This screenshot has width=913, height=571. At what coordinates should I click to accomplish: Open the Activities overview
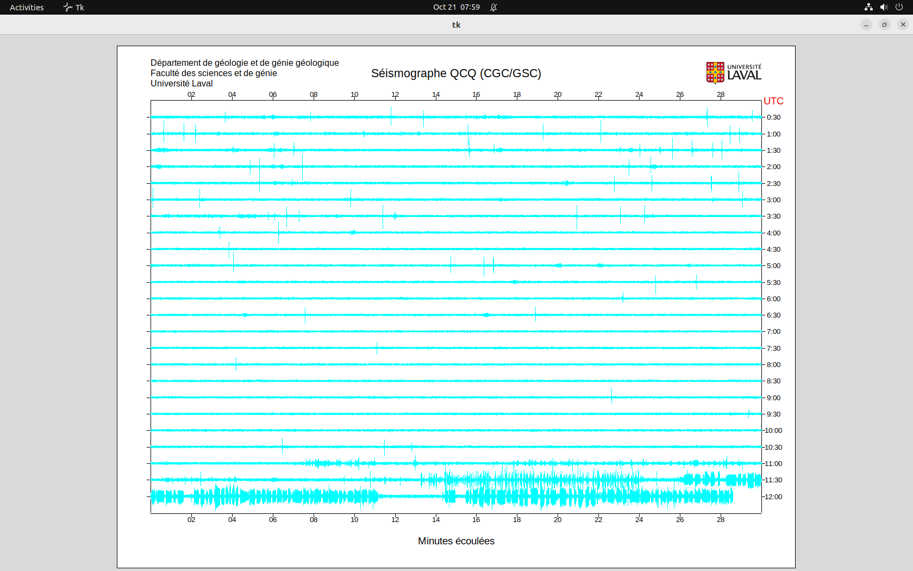[27, 7]
